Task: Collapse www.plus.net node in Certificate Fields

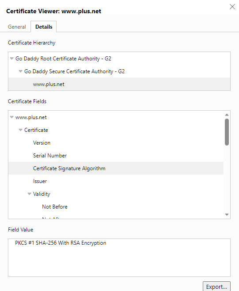Action: click(x=12, y=117)
